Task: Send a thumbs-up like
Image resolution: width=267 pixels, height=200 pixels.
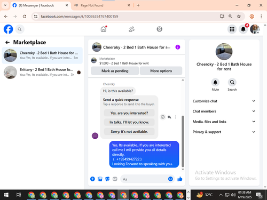Action: pyautogui.click(x=180, y=179)
